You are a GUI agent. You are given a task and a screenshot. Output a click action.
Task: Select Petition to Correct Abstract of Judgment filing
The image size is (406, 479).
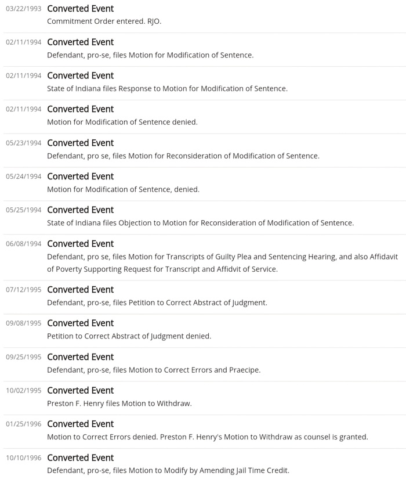[157, 302]
